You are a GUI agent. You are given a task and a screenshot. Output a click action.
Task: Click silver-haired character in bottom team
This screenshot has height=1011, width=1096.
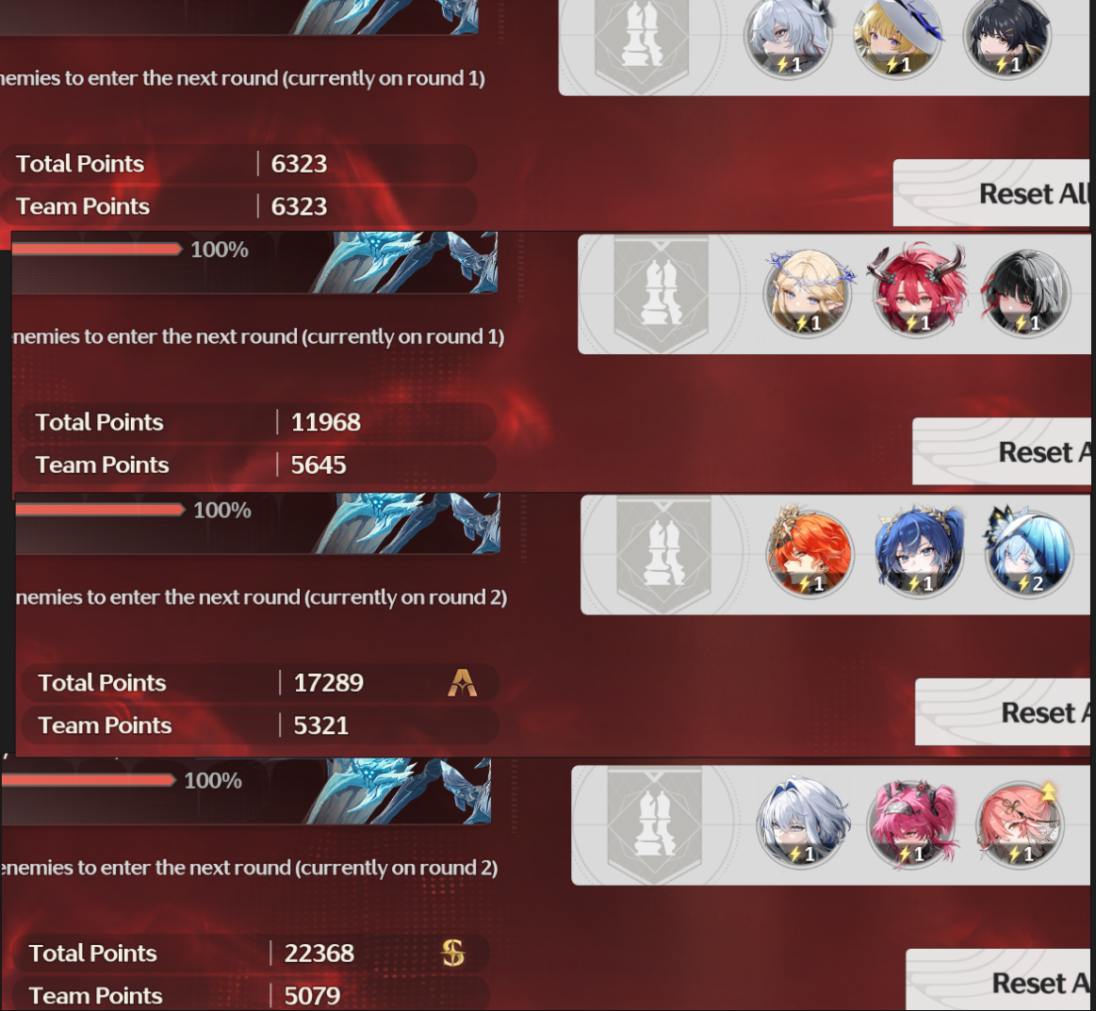[801, 823]
